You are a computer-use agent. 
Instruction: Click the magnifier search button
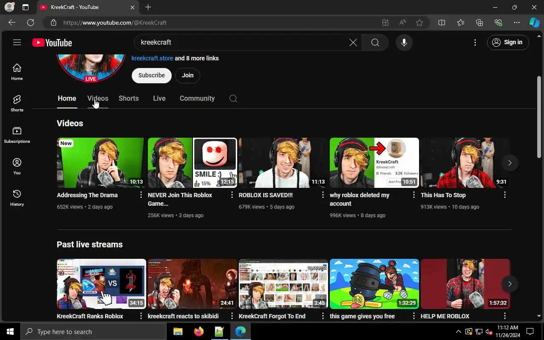pos(375,42)
